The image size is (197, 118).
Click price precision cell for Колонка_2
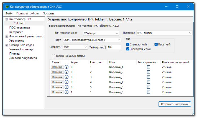tap(167, 72)
